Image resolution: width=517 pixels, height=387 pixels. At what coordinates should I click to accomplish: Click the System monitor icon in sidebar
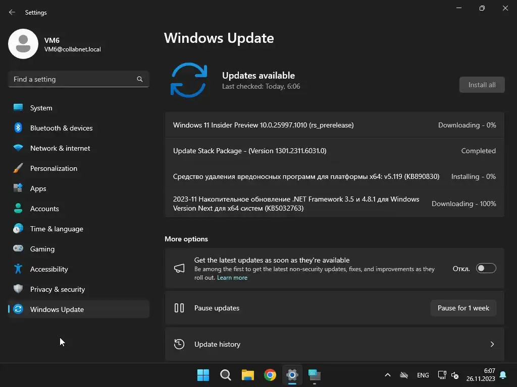pos(18,108)
